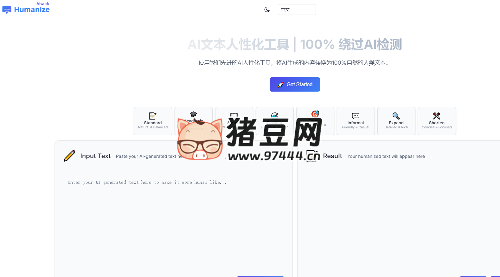This screenshot has width=500, height=277.
Task: Click the 'Result' heading
Action: coord(332,156)
